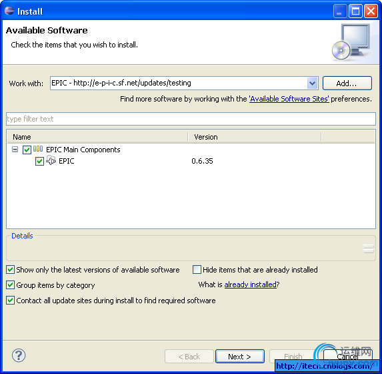The image size is (382, 374).
Task: Minimize the Install window
Action: click(x=340, y=11)
